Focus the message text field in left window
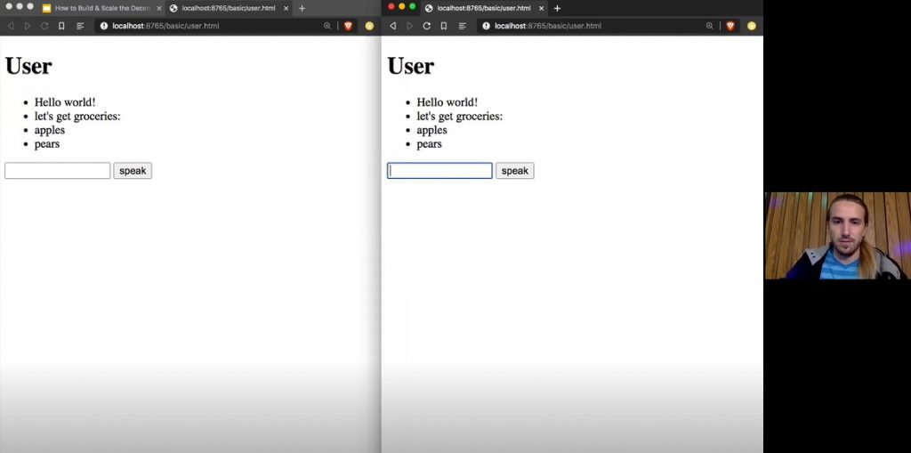This screenshot has height=453, width=911. (x=58, y=170)
